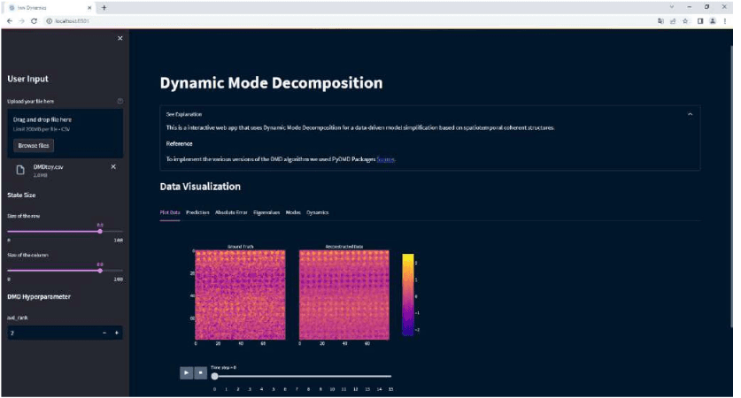
Task: Click the localhost address bar
Action: pos(348,20)
